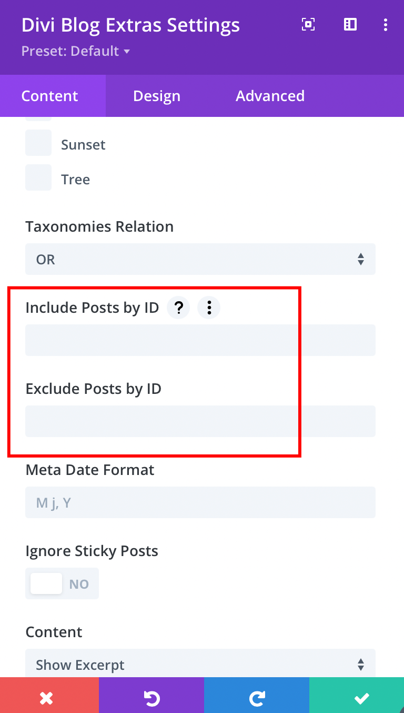
Task: Switch to the Advanced tab
Action: click(x=270, y=96)
